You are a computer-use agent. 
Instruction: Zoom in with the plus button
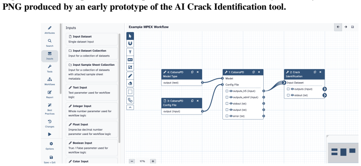(153, 161)
